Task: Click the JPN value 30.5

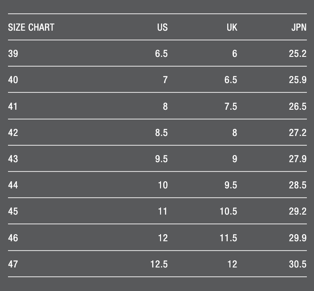Action: 298,264
